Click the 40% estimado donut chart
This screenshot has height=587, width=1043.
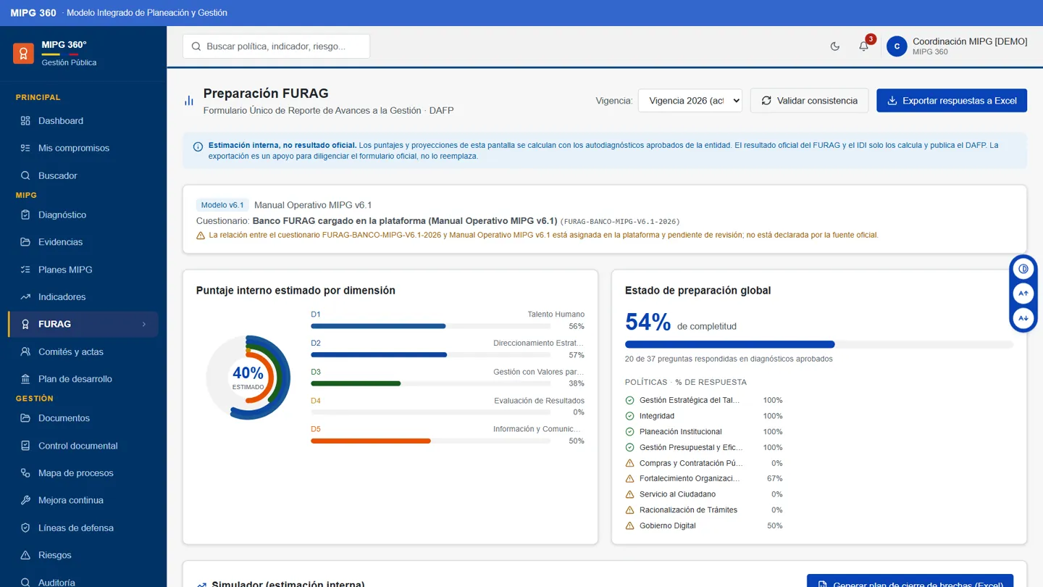248,377
